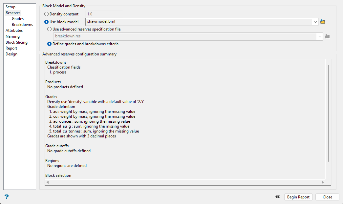Browse for block model file folder icon

point(323,22)
